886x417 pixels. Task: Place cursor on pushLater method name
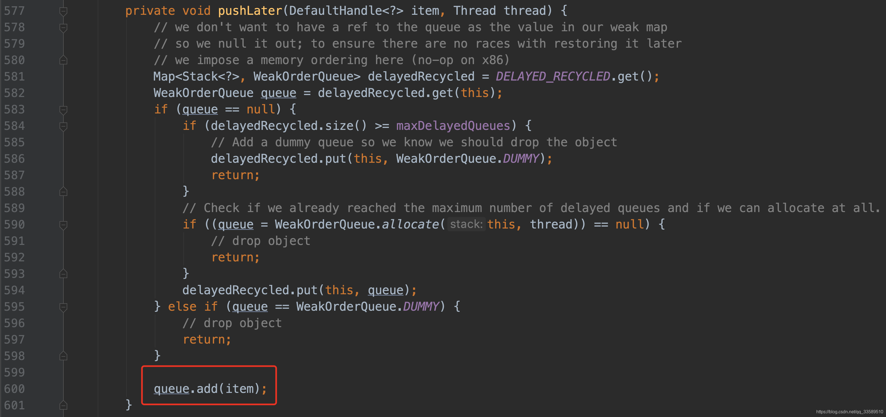[250, 11]
